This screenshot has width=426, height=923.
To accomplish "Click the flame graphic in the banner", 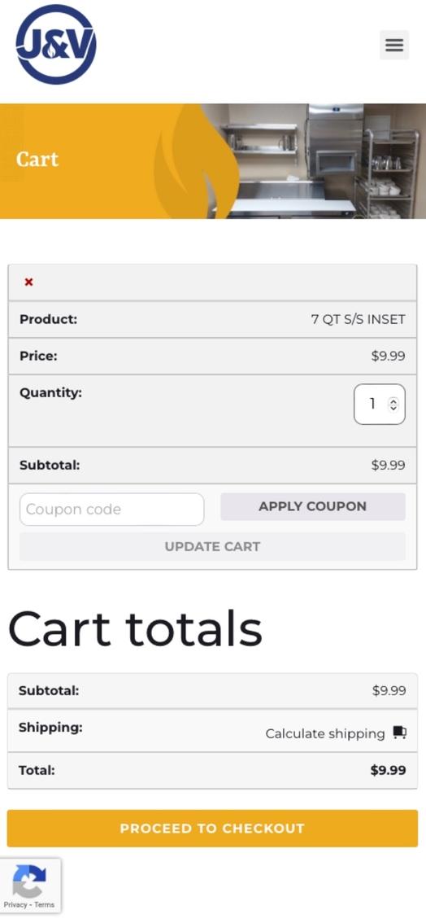I will [196, 161].
